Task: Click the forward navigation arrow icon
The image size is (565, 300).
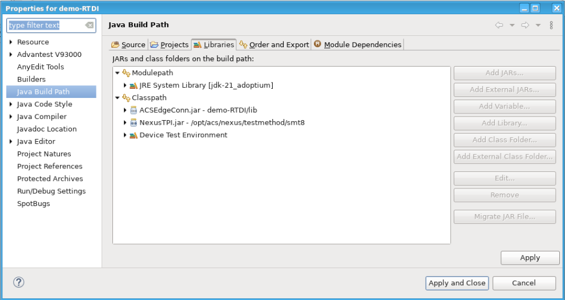Action: pyautogui.click(x=526, y=25)
